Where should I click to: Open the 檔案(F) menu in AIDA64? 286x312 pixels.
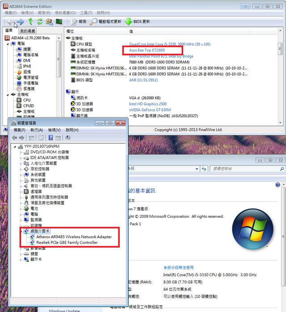coord(11,13)
